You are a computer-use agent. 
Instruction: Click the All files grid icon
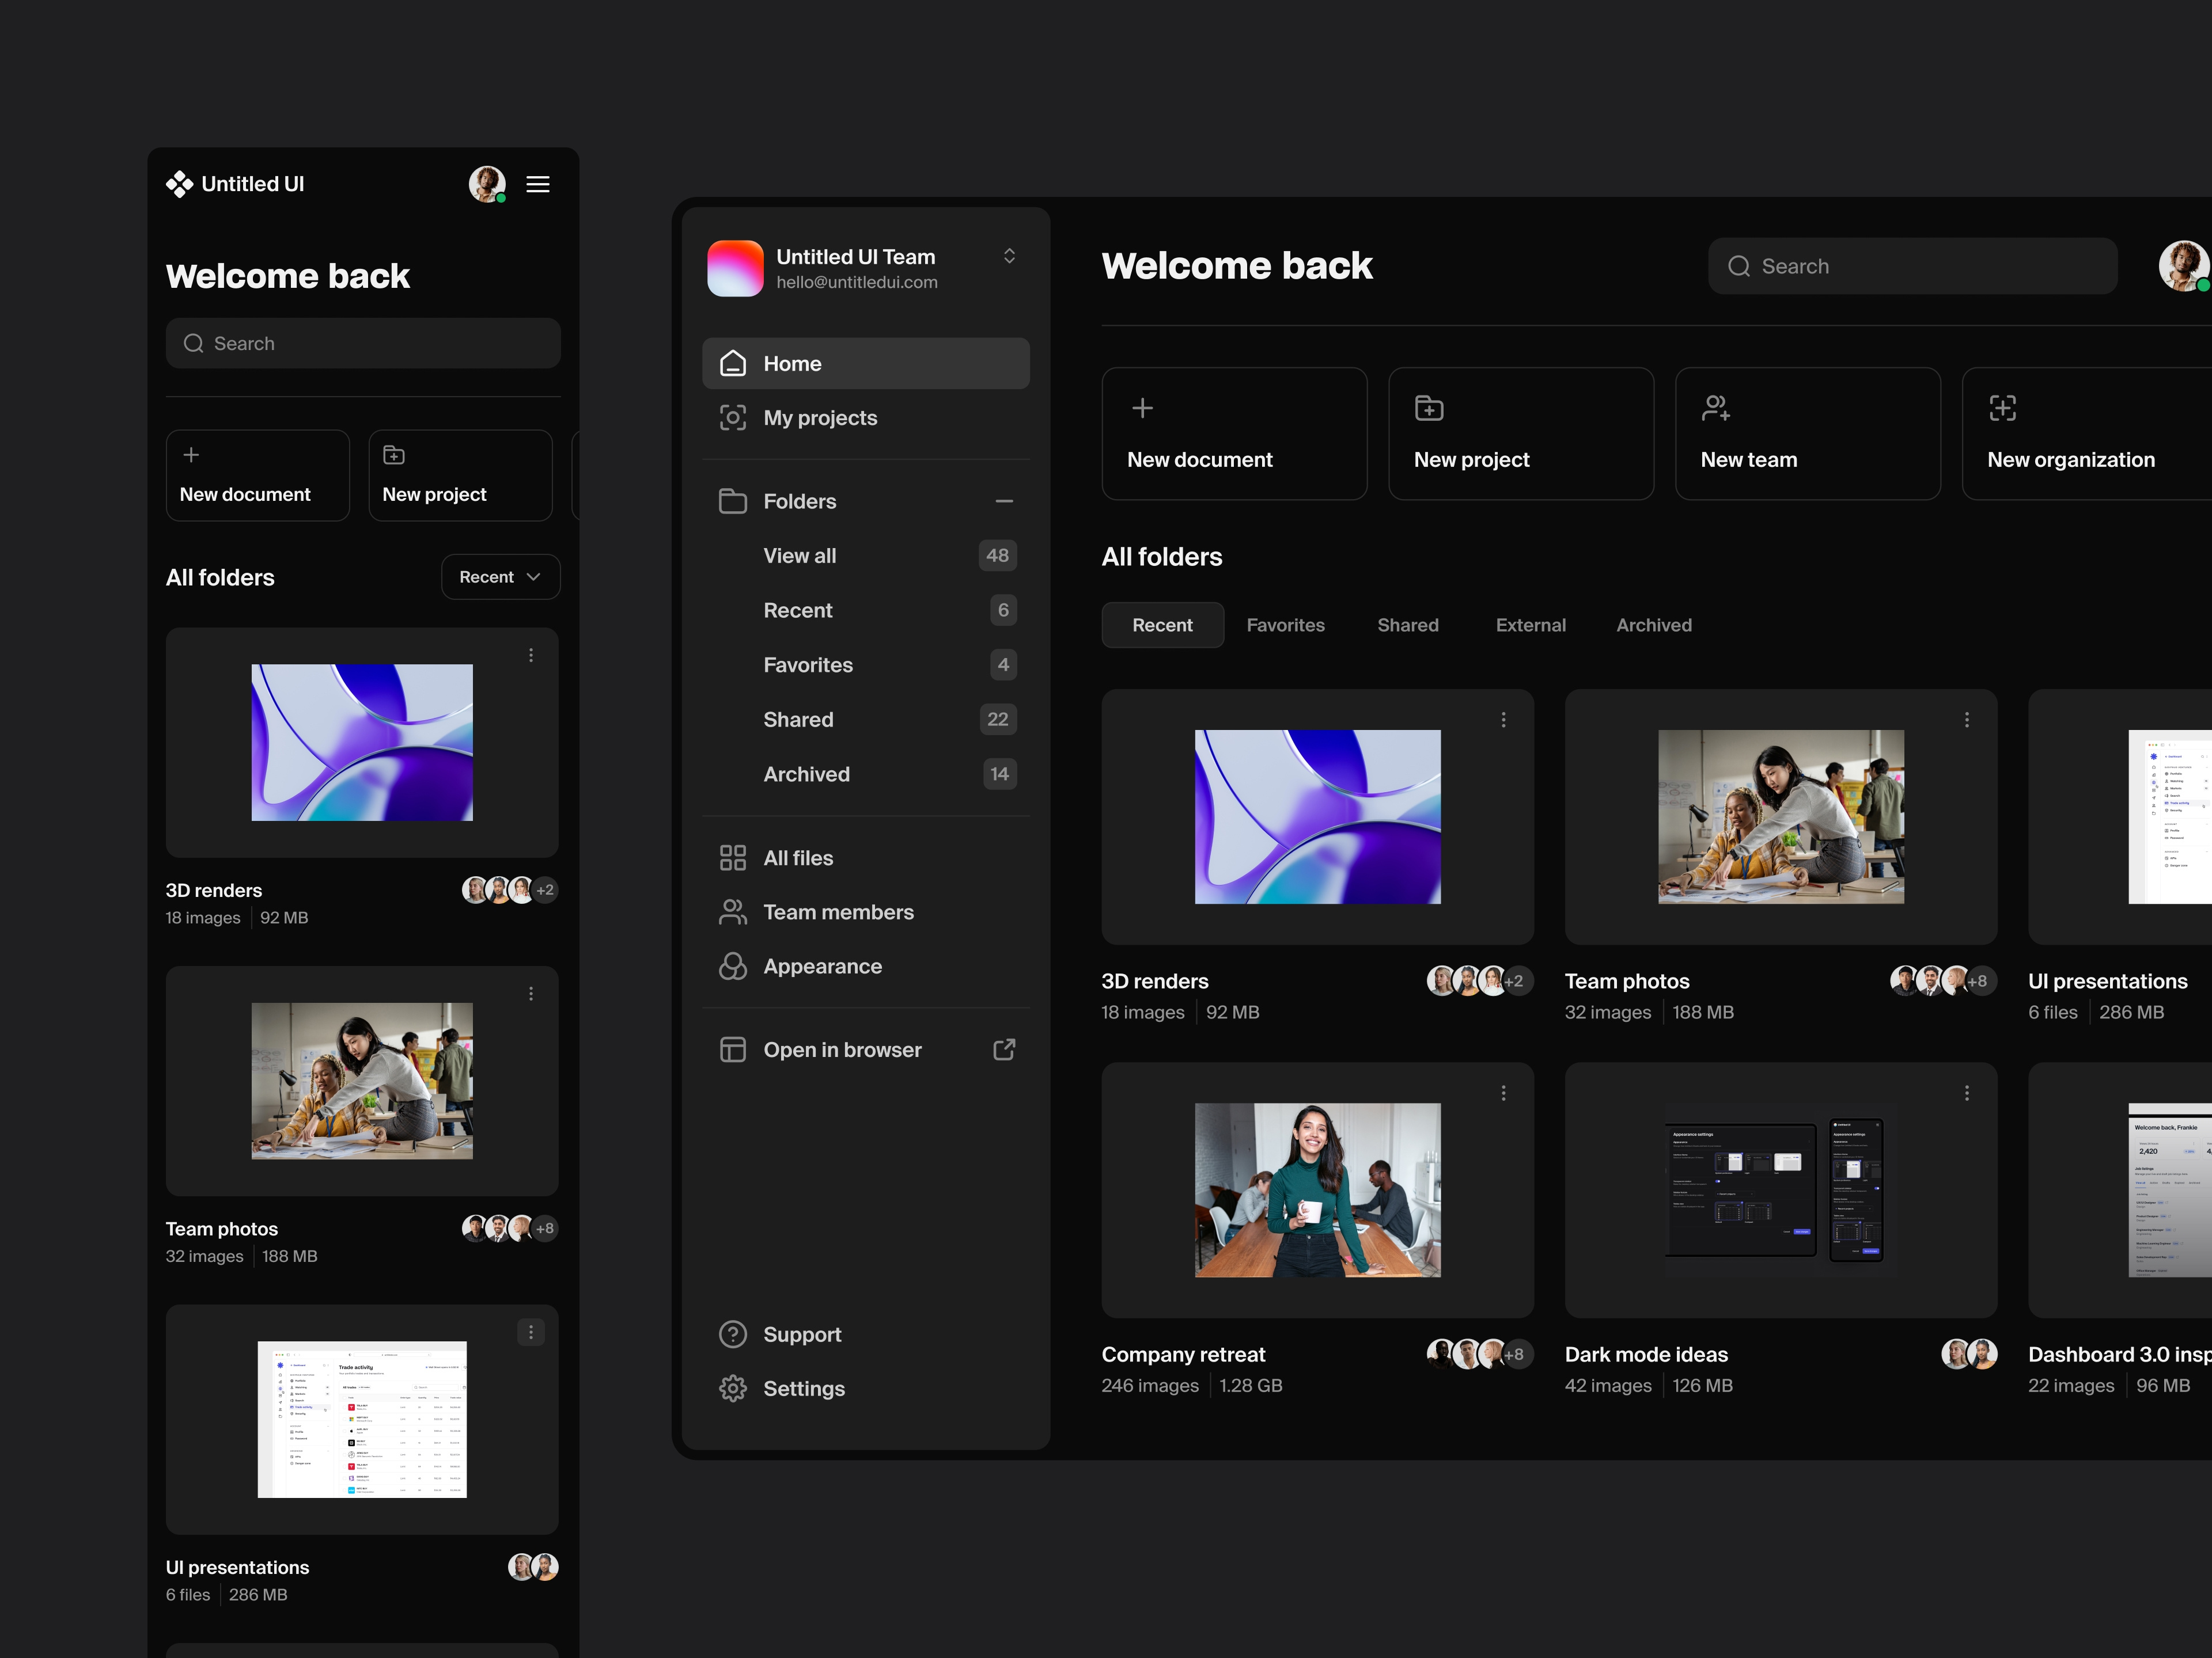733,857
